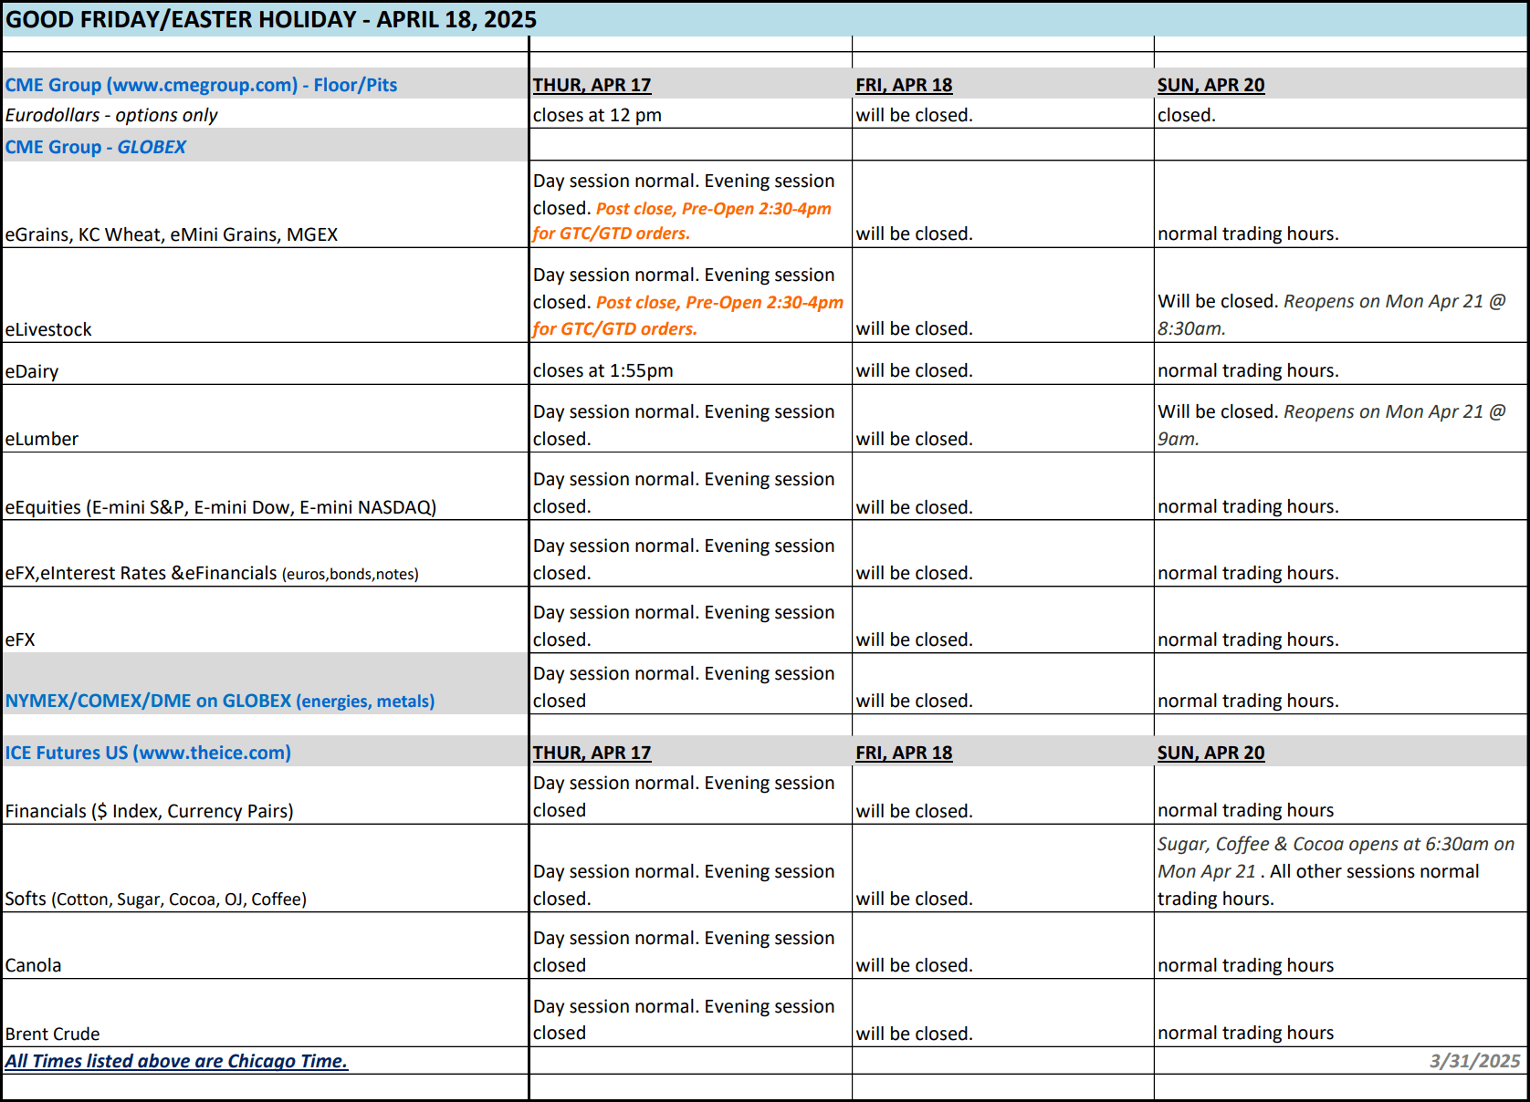Viewport: 1530px width, 1102px height.
Task: Click eLumber's reopening at 9am note
Action: tap(1331, 425)
